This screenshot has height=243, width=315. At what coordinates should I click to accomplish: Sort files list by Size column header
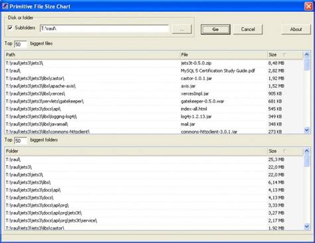tap(285, 55)
